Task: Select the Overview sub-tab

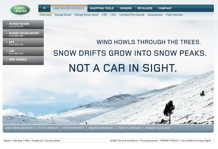Action: [x=46, y=15]
